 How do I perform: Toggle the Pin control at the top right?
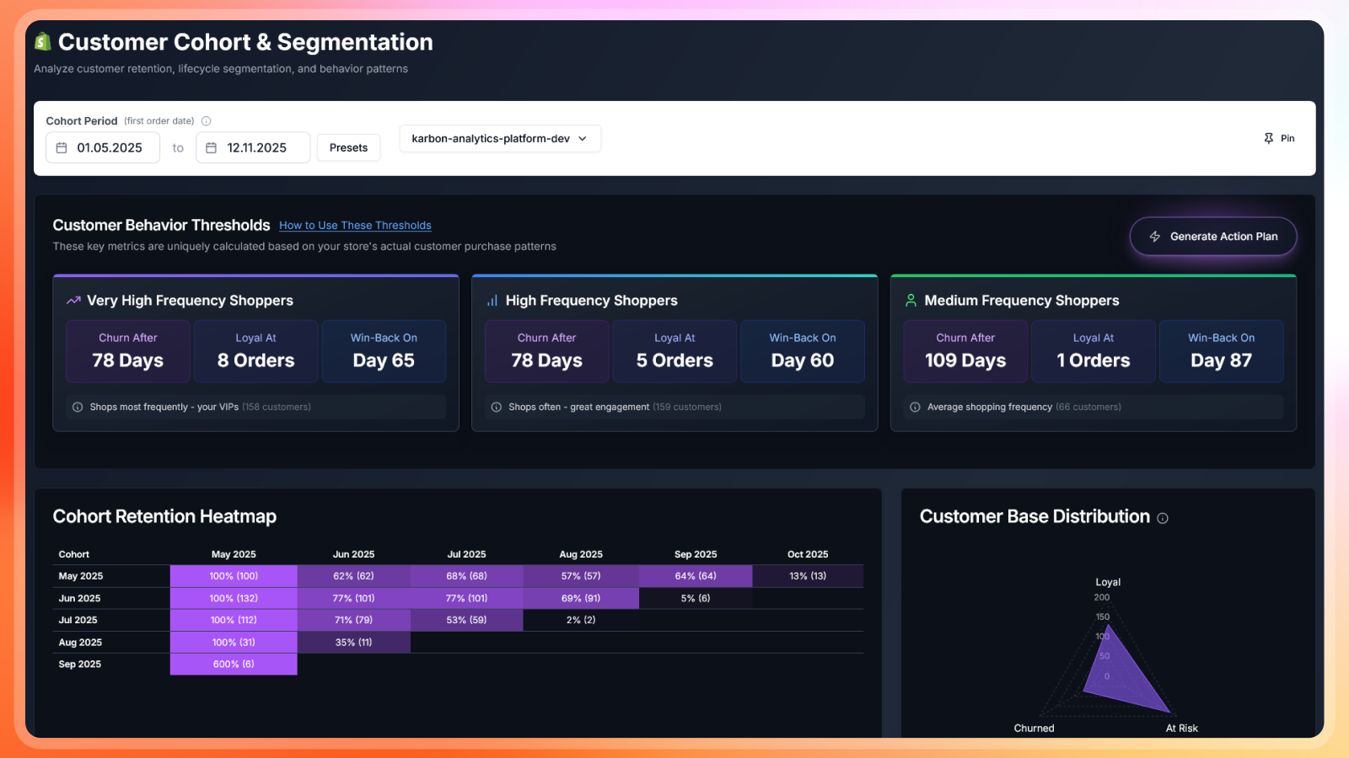coord(1279,138)
